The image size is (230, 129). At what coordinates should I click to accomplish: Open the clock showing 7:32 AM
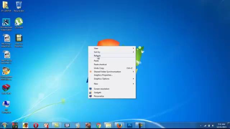[x=221, y=126]
